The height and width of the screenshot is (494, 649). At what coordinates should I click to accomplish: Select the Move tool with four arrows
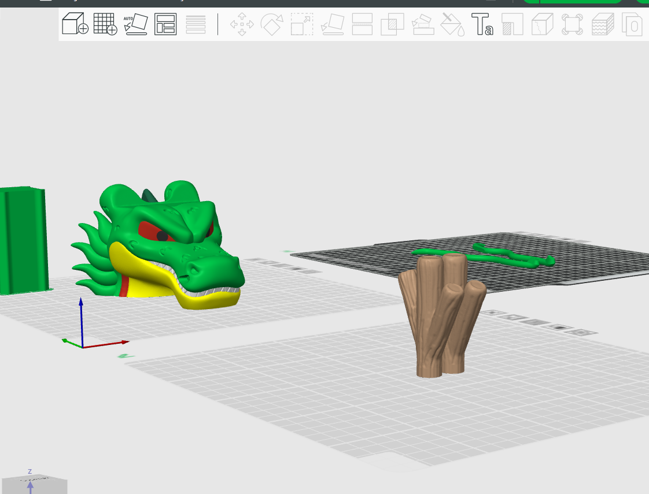(x=242, y=24)
